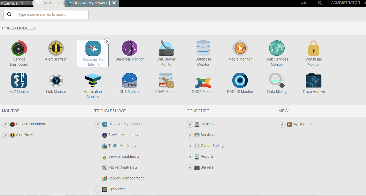Open the Data Mining module icon
366x196 pixels.
coord(277,81)
